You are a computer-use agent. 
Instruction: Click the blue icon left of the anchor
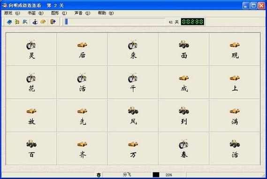pyautogui.click(x=25, y=22)
